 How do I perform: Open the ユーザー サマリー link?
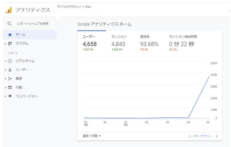[200, 136]
